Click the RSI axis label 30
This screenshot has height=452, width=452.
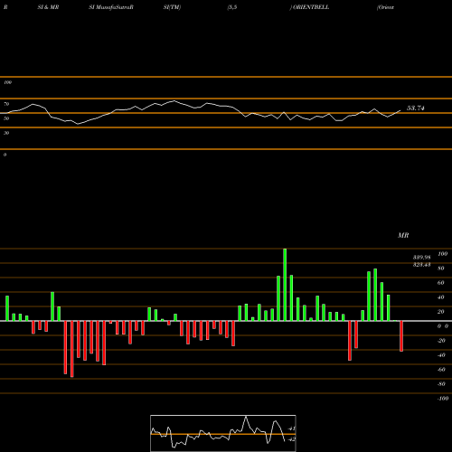tap(6, 133)
